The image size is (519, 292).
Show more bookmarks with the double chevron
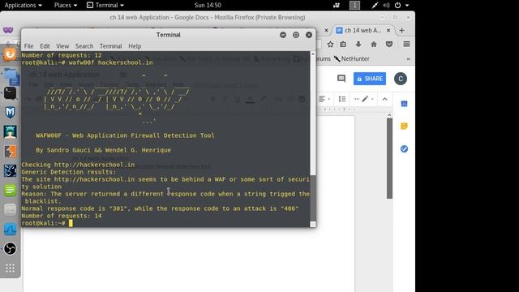(408, 59)
